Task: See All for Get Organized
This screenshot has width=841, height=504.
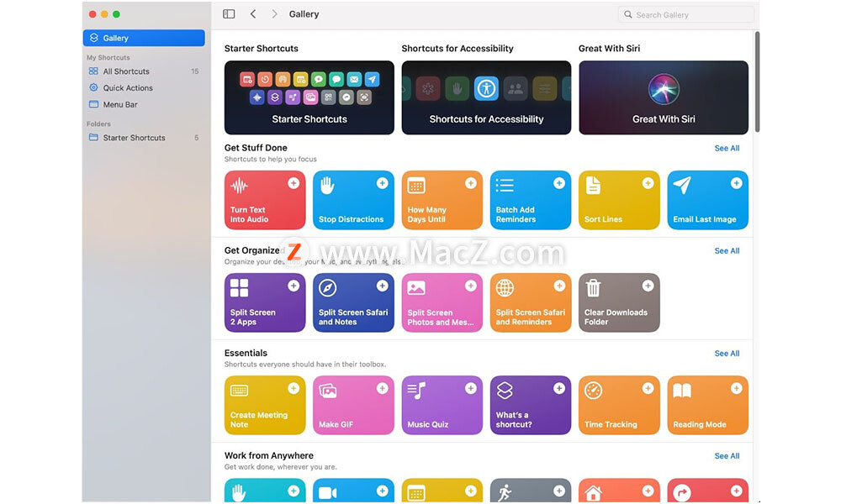Action: (x=727, y=250)
